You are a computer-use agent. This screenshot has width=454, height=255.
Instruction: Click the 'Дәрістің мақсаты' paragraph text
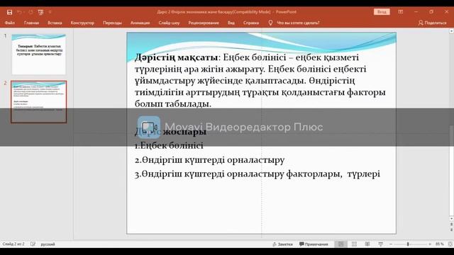point(260,80)
